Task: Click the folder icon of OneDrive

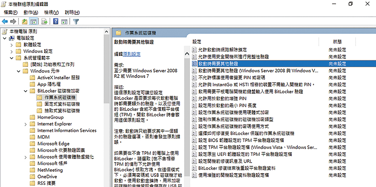Action: click(32, 177)
